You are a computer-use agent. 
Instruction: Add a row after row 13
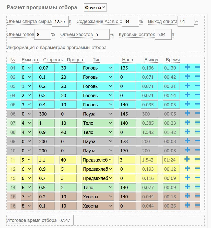(x=187, y=178)
